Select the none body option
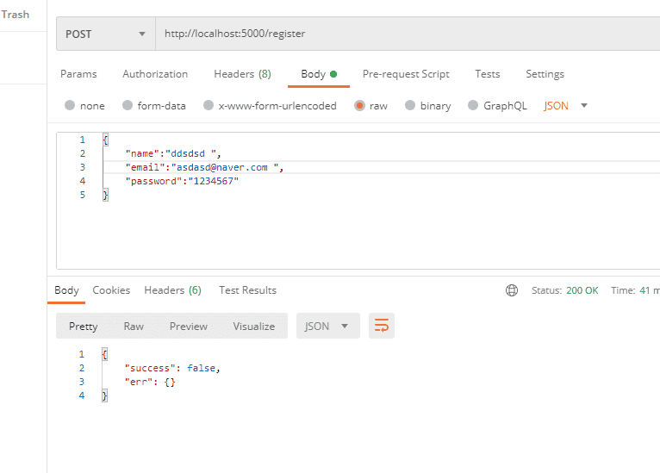 pos(70,106)
